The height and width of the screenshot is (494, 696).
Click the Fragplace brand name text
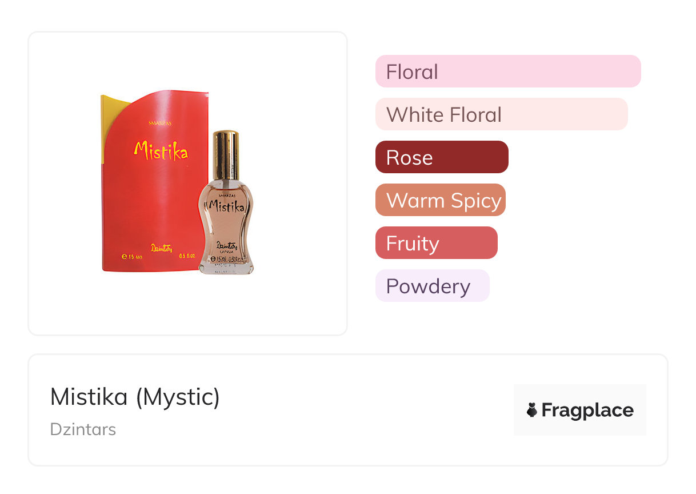pos(587,410)
